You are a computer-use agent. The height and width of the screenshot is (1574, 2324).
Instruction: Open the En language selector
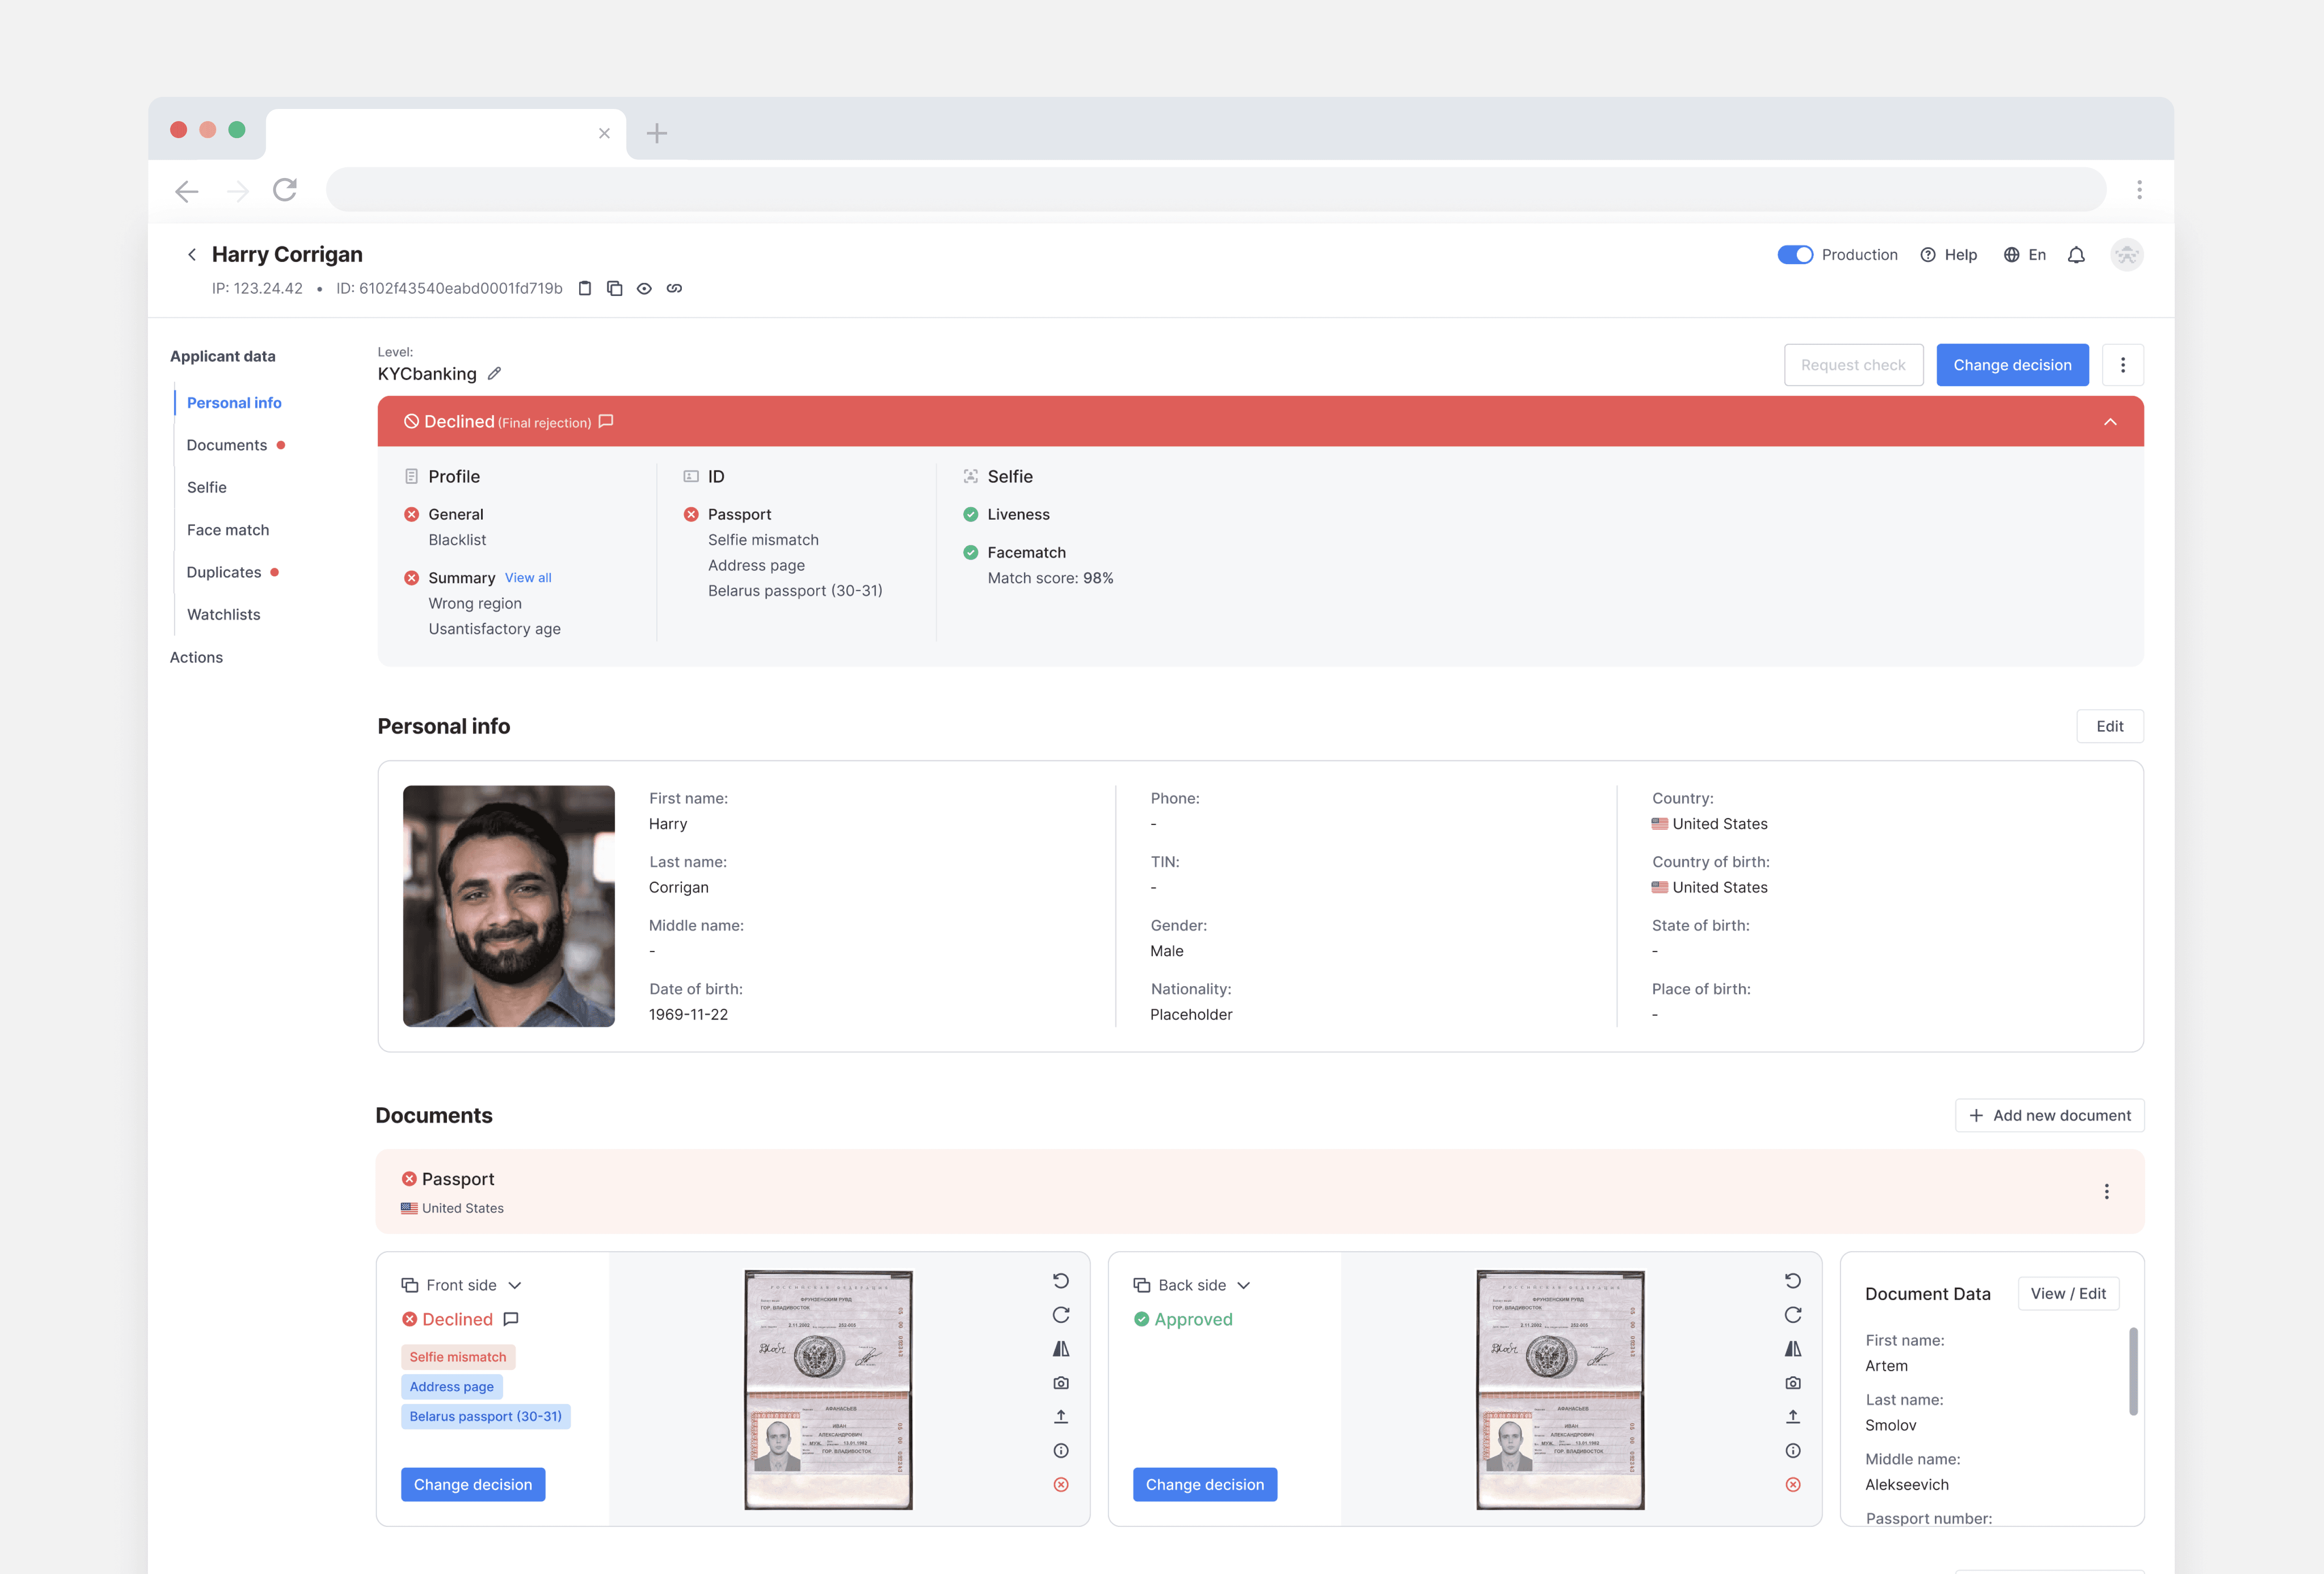coord(2025,255)
